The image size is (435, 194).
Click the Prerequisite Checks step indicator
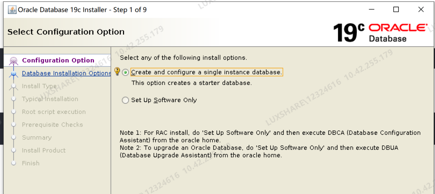tap(13, 125)
